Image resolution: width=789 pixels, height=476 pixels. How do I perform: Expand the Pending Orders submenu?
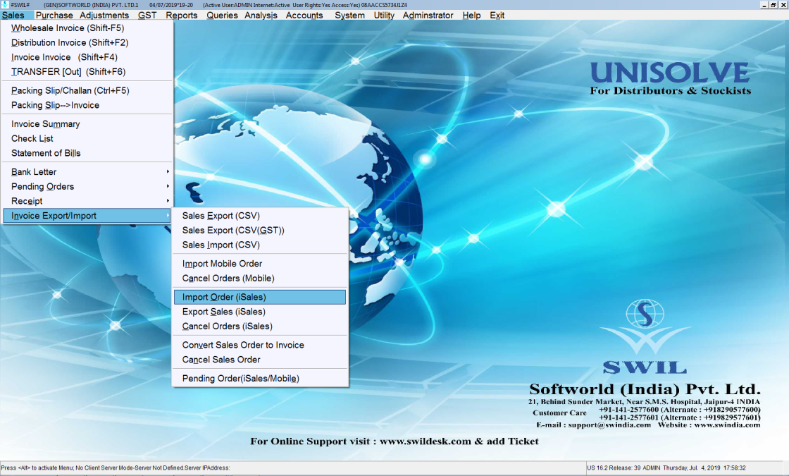[x=87, y=186]
